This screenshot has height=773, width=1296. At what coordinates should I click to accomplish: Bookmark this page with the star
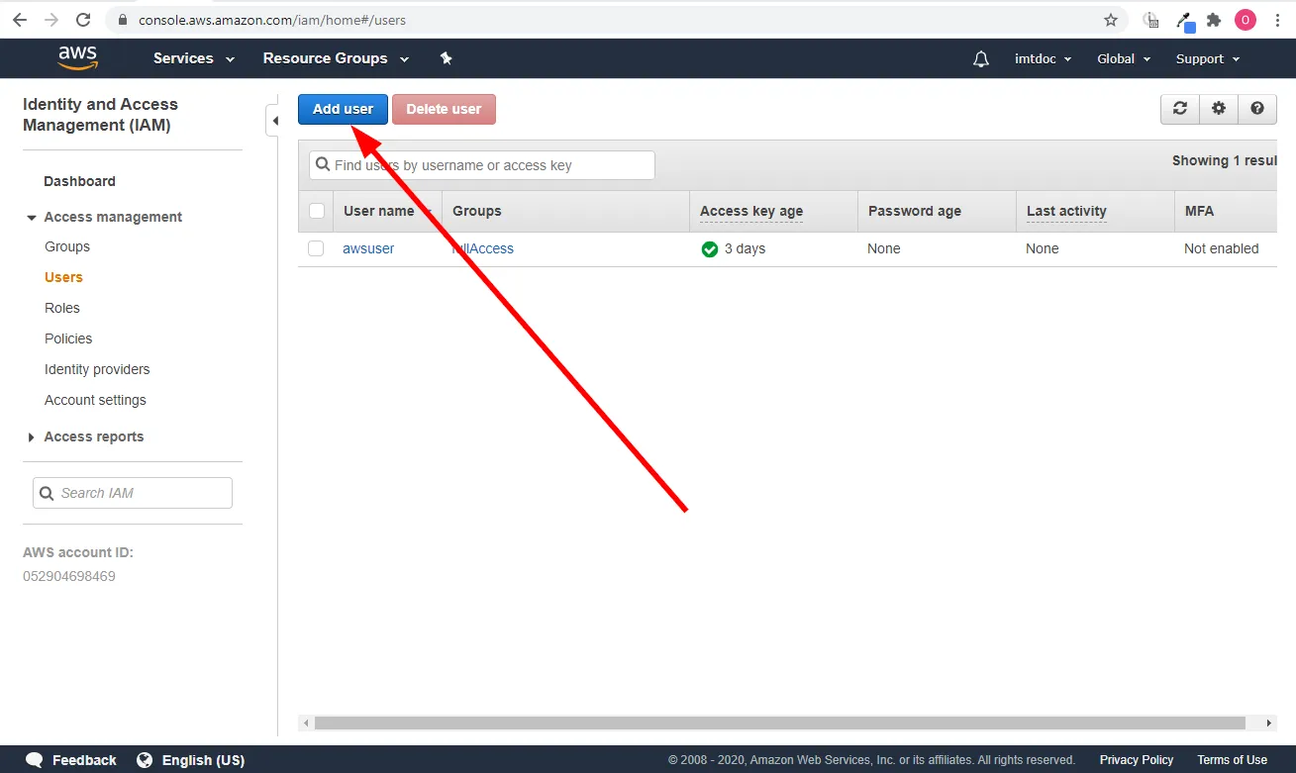click(x=1111, y=20)
